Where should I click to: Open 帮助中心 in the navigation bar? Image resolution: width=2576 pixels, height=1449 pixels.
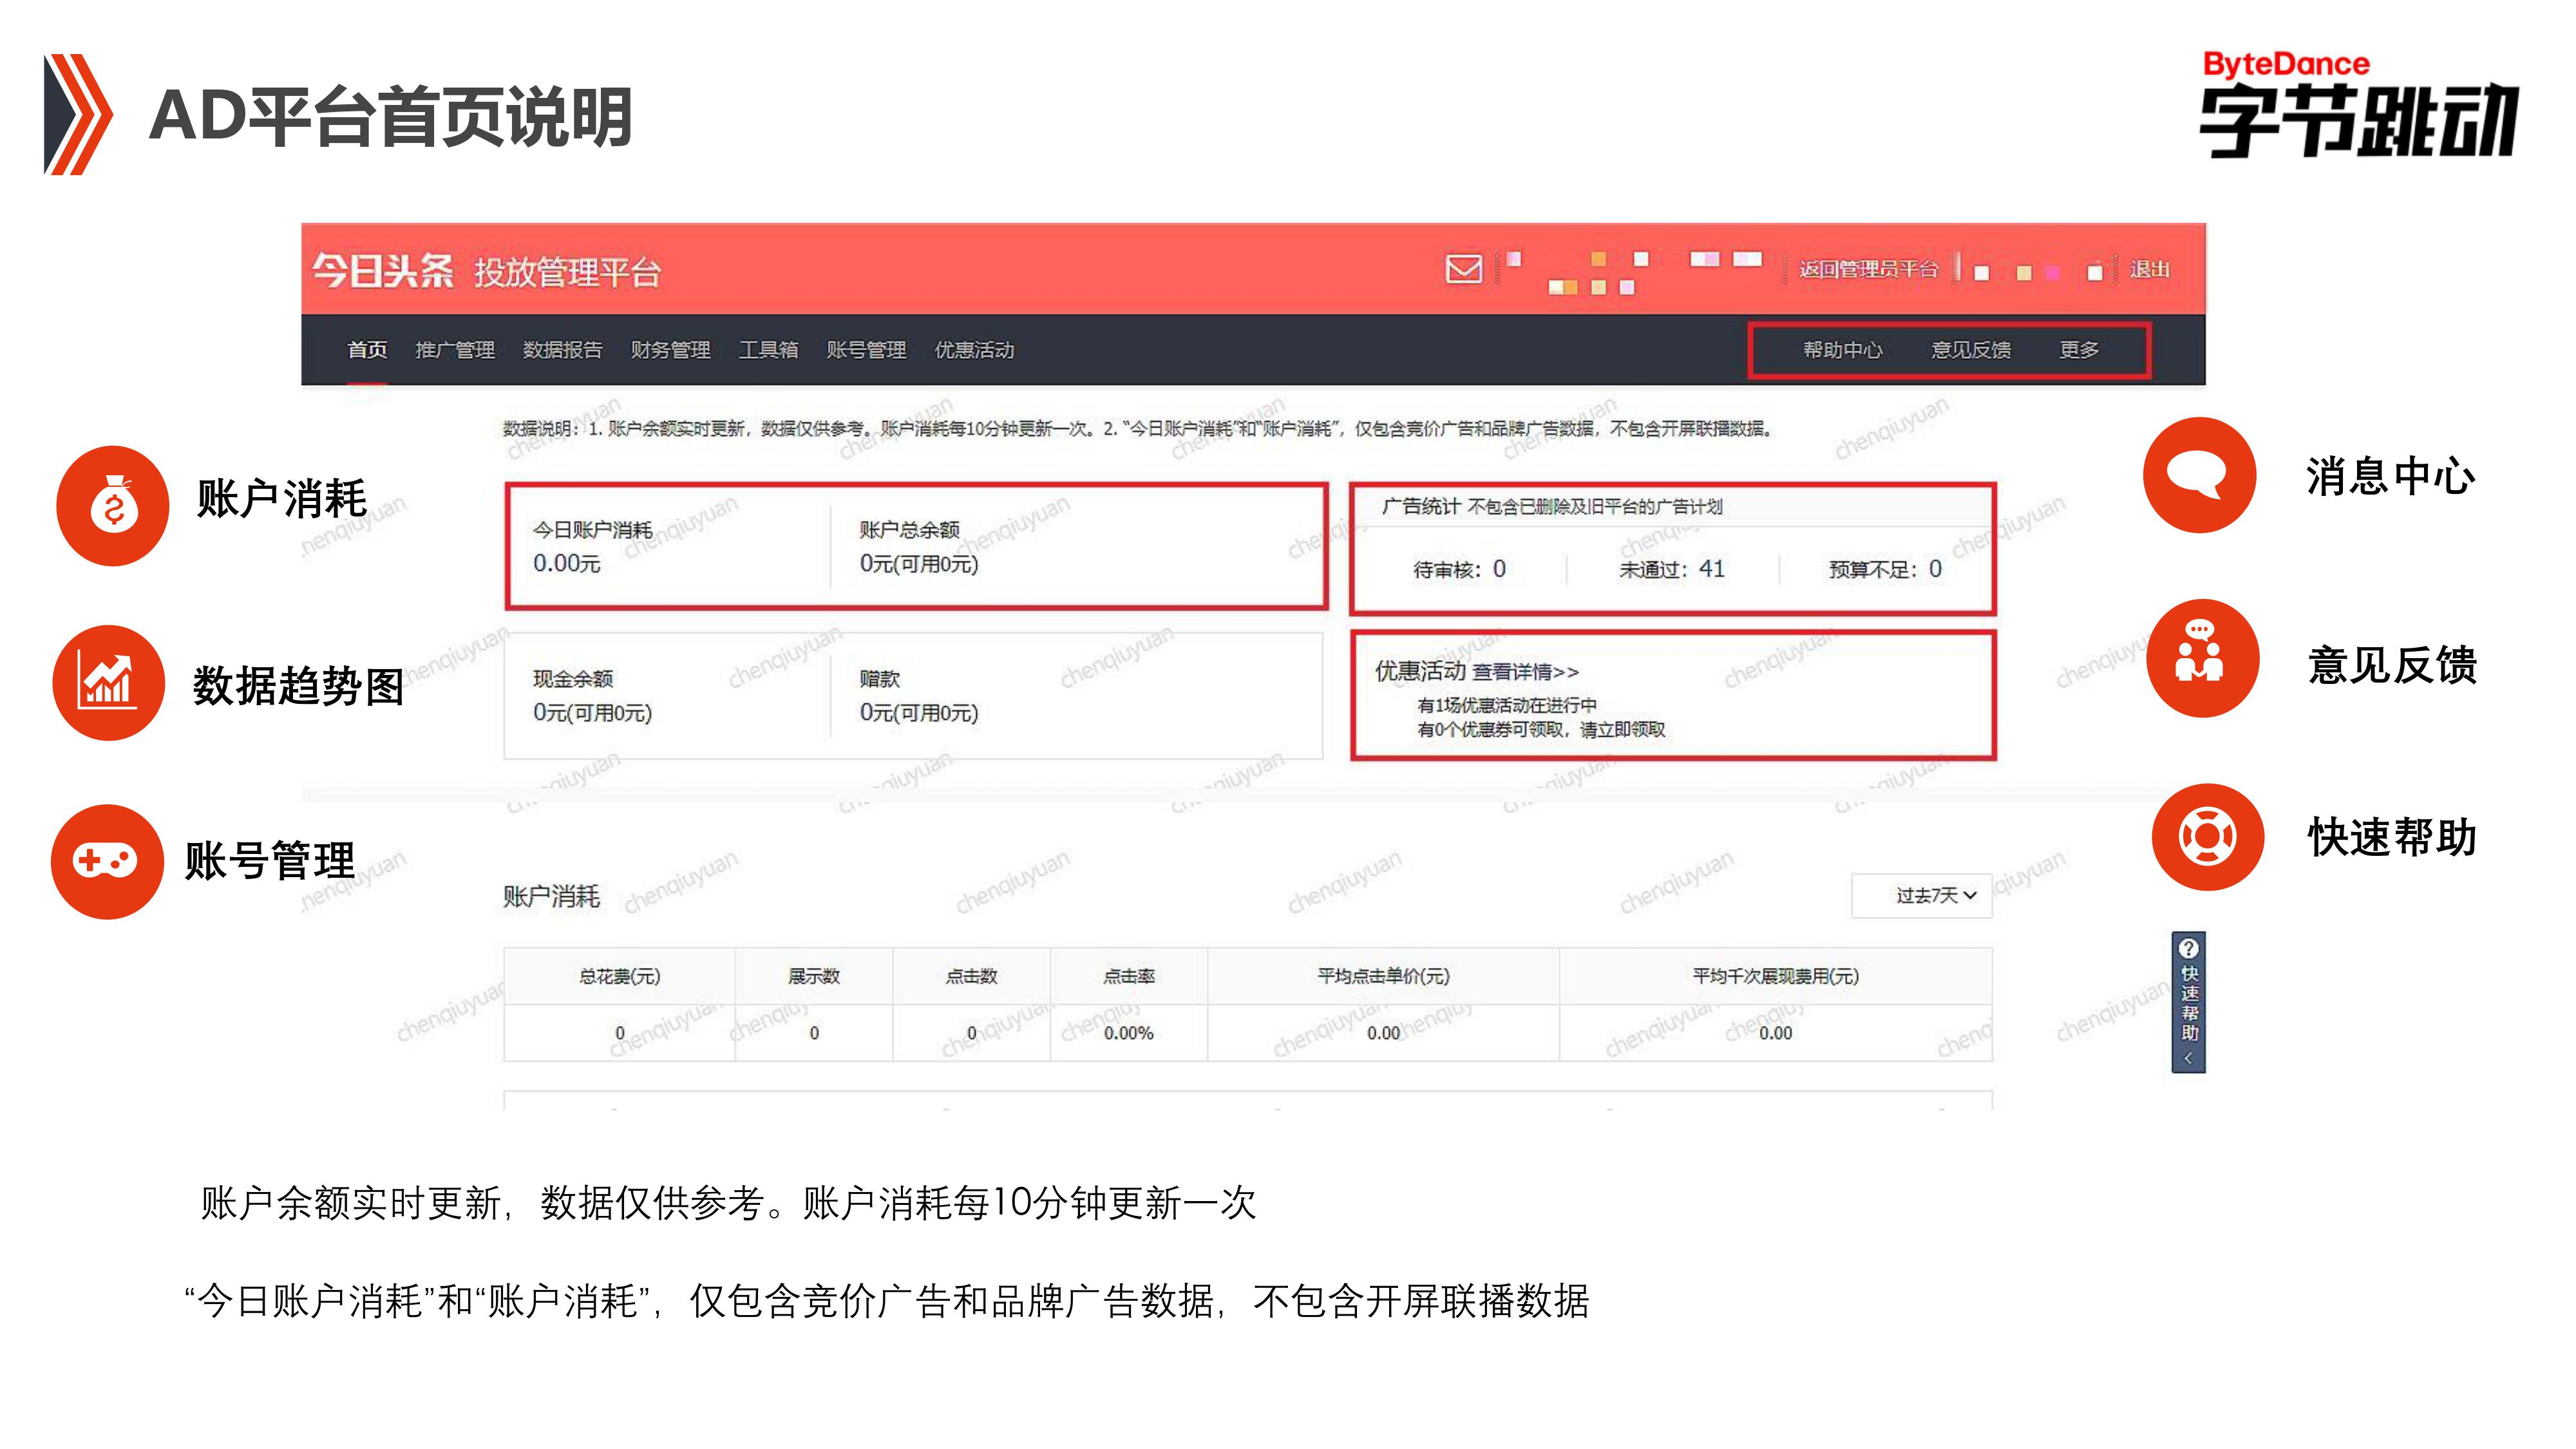(1842, 350)
